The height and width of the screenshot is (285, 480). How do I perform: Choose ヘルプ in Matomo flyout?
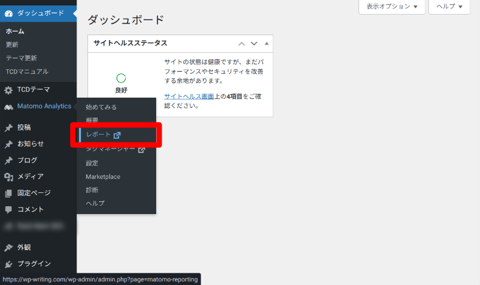(95, 203)
